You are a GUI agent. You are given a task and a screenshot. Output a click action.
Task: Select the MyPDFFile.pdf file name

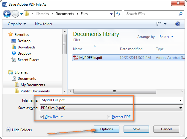click(x=91, y=58)
